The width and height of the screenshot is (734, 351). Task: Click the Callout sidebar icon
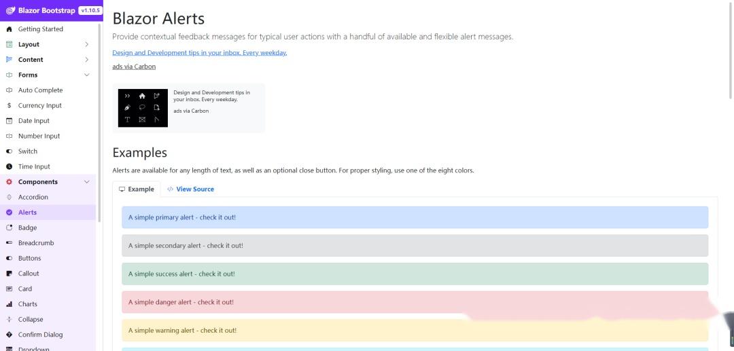tap(10, 274)
